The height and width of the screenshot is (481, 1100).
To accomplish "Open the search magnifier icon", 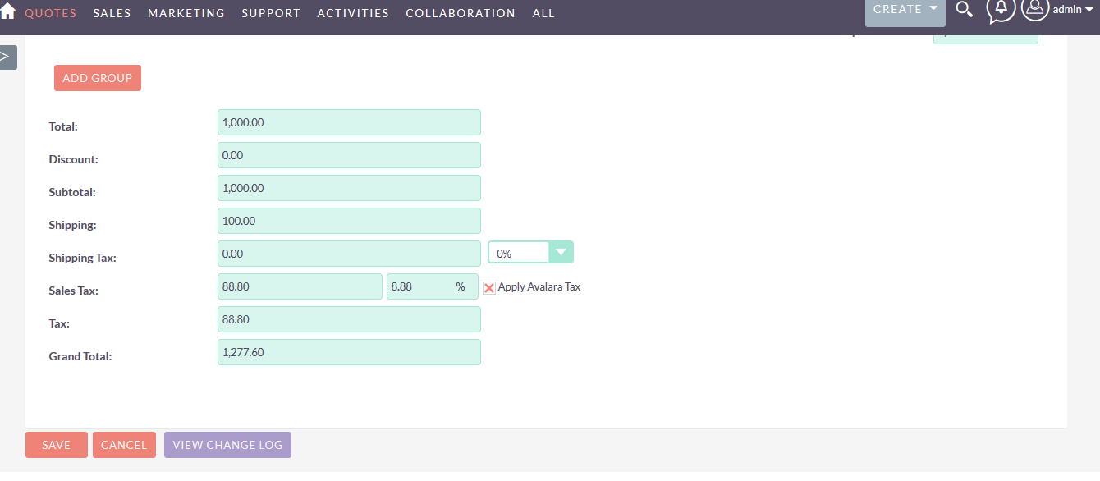I will [965, 10].
